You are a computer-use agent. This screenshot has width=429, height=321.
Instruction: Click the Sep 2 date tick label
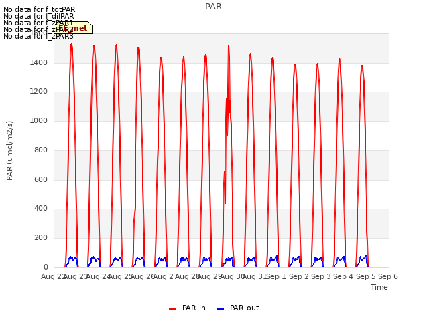(x=299, y=276)
